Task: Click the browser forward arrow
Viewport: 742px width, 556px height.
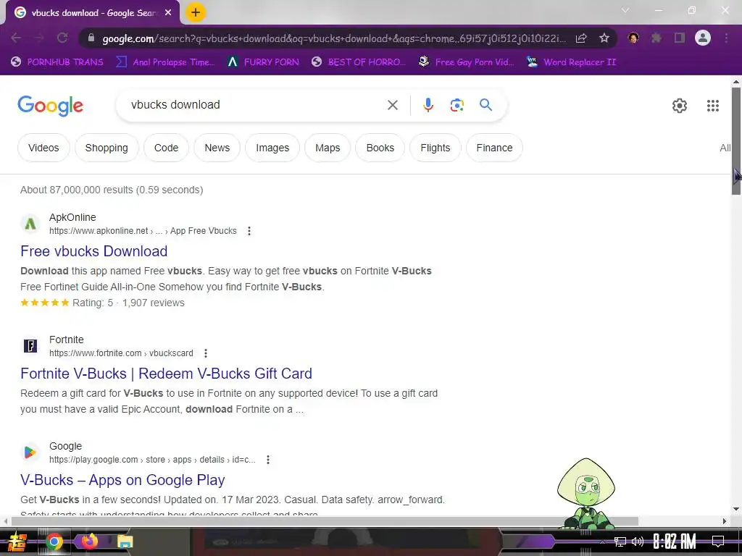Action: tap(39, 38)
